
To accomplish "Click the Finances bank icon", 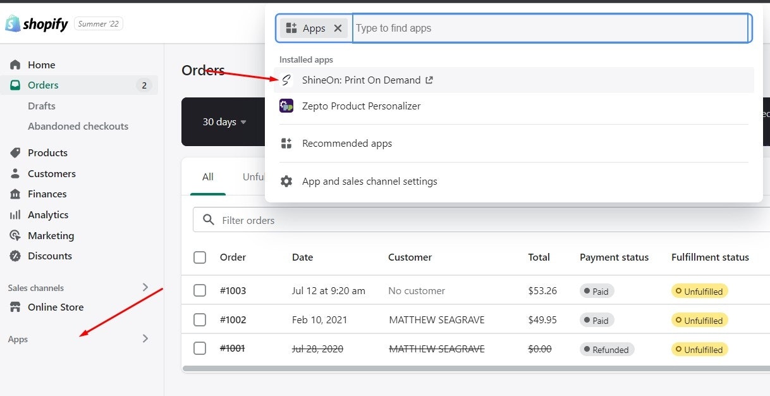I will (x=15, y=194).
